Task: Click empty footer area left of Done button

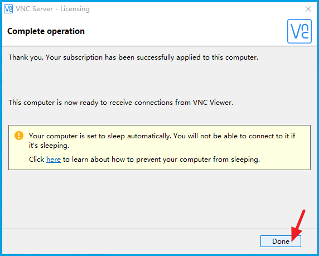Action: coord(130,241)
